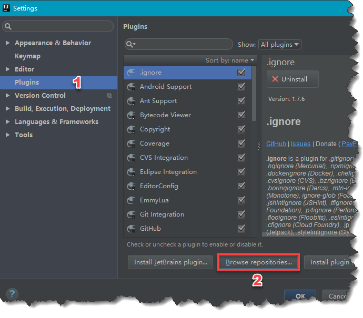Viewport: 363px width, 318px height.
Task: Click Browse repositories button
Action: pos(259,262)
